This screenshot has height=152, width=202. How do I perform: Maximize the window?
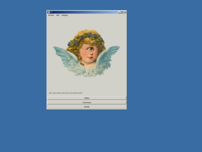122,12
